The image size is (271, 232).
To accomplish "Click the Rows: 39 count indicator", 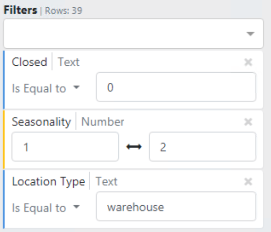I will pos(63,11).
